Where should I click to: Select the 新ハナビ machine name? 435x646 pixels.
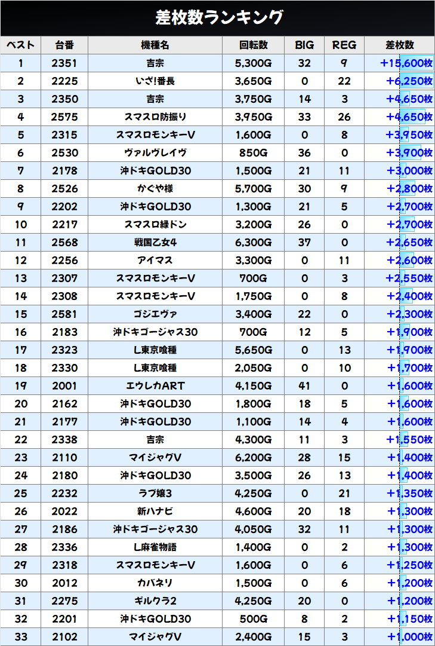155,512
